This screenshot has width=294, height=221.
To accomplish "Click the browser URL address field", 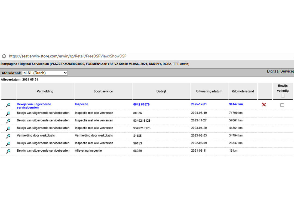I will click(x=68, y=56).
